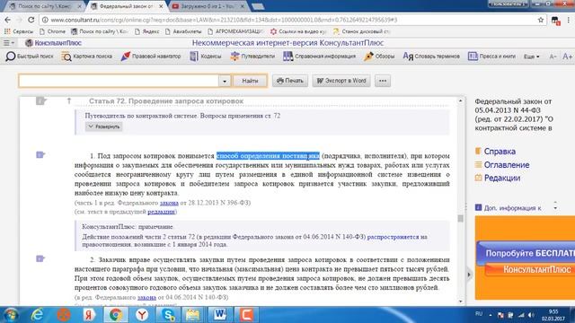
Task: Click RU language indicator in tray
Action: click(479, 314)
